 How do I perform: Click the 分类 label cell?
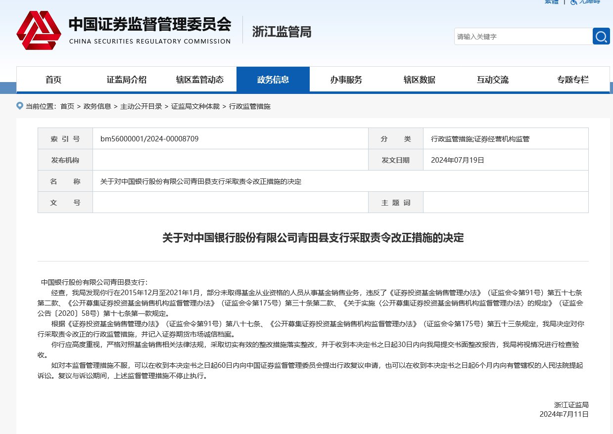[x=396, y=139]
